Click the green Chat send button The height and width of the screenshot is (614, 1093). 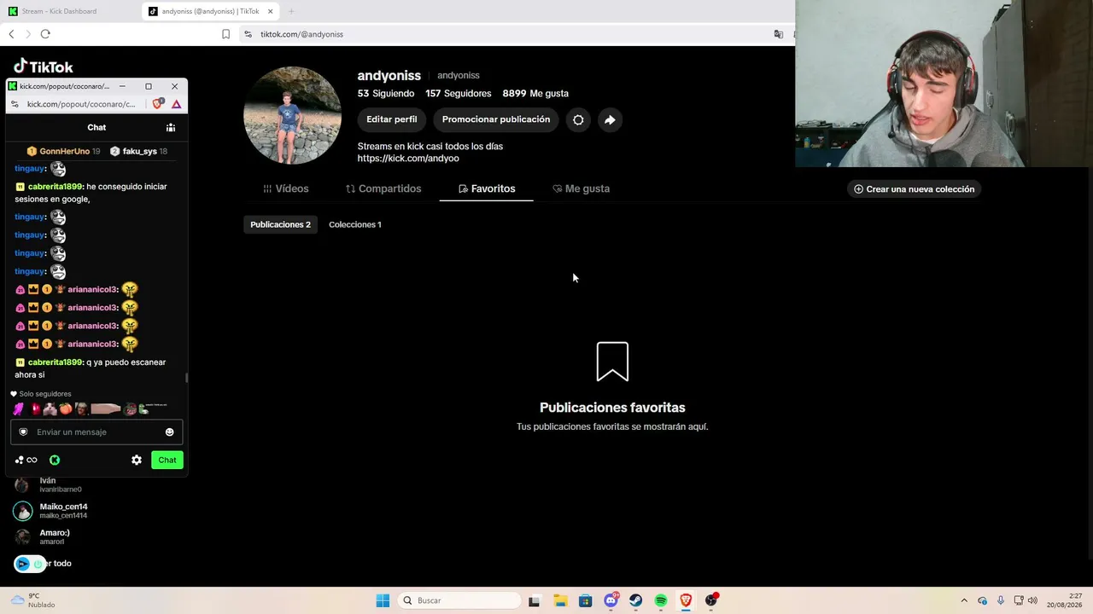167,460
